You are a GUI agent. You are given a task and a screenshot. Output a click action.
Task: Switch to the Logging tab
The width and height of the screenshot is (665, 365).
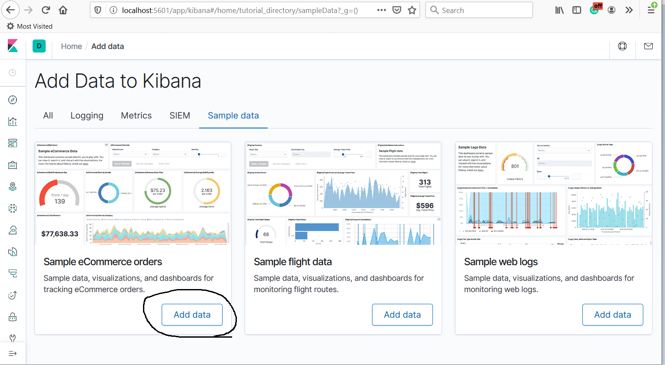point(87,115)
